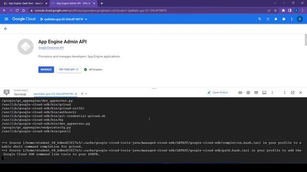Viewport: 307px width, 172px height.
Task: Expand the new-tab dropdown arrow in Cloud Shell
Action: pos(86,94)
